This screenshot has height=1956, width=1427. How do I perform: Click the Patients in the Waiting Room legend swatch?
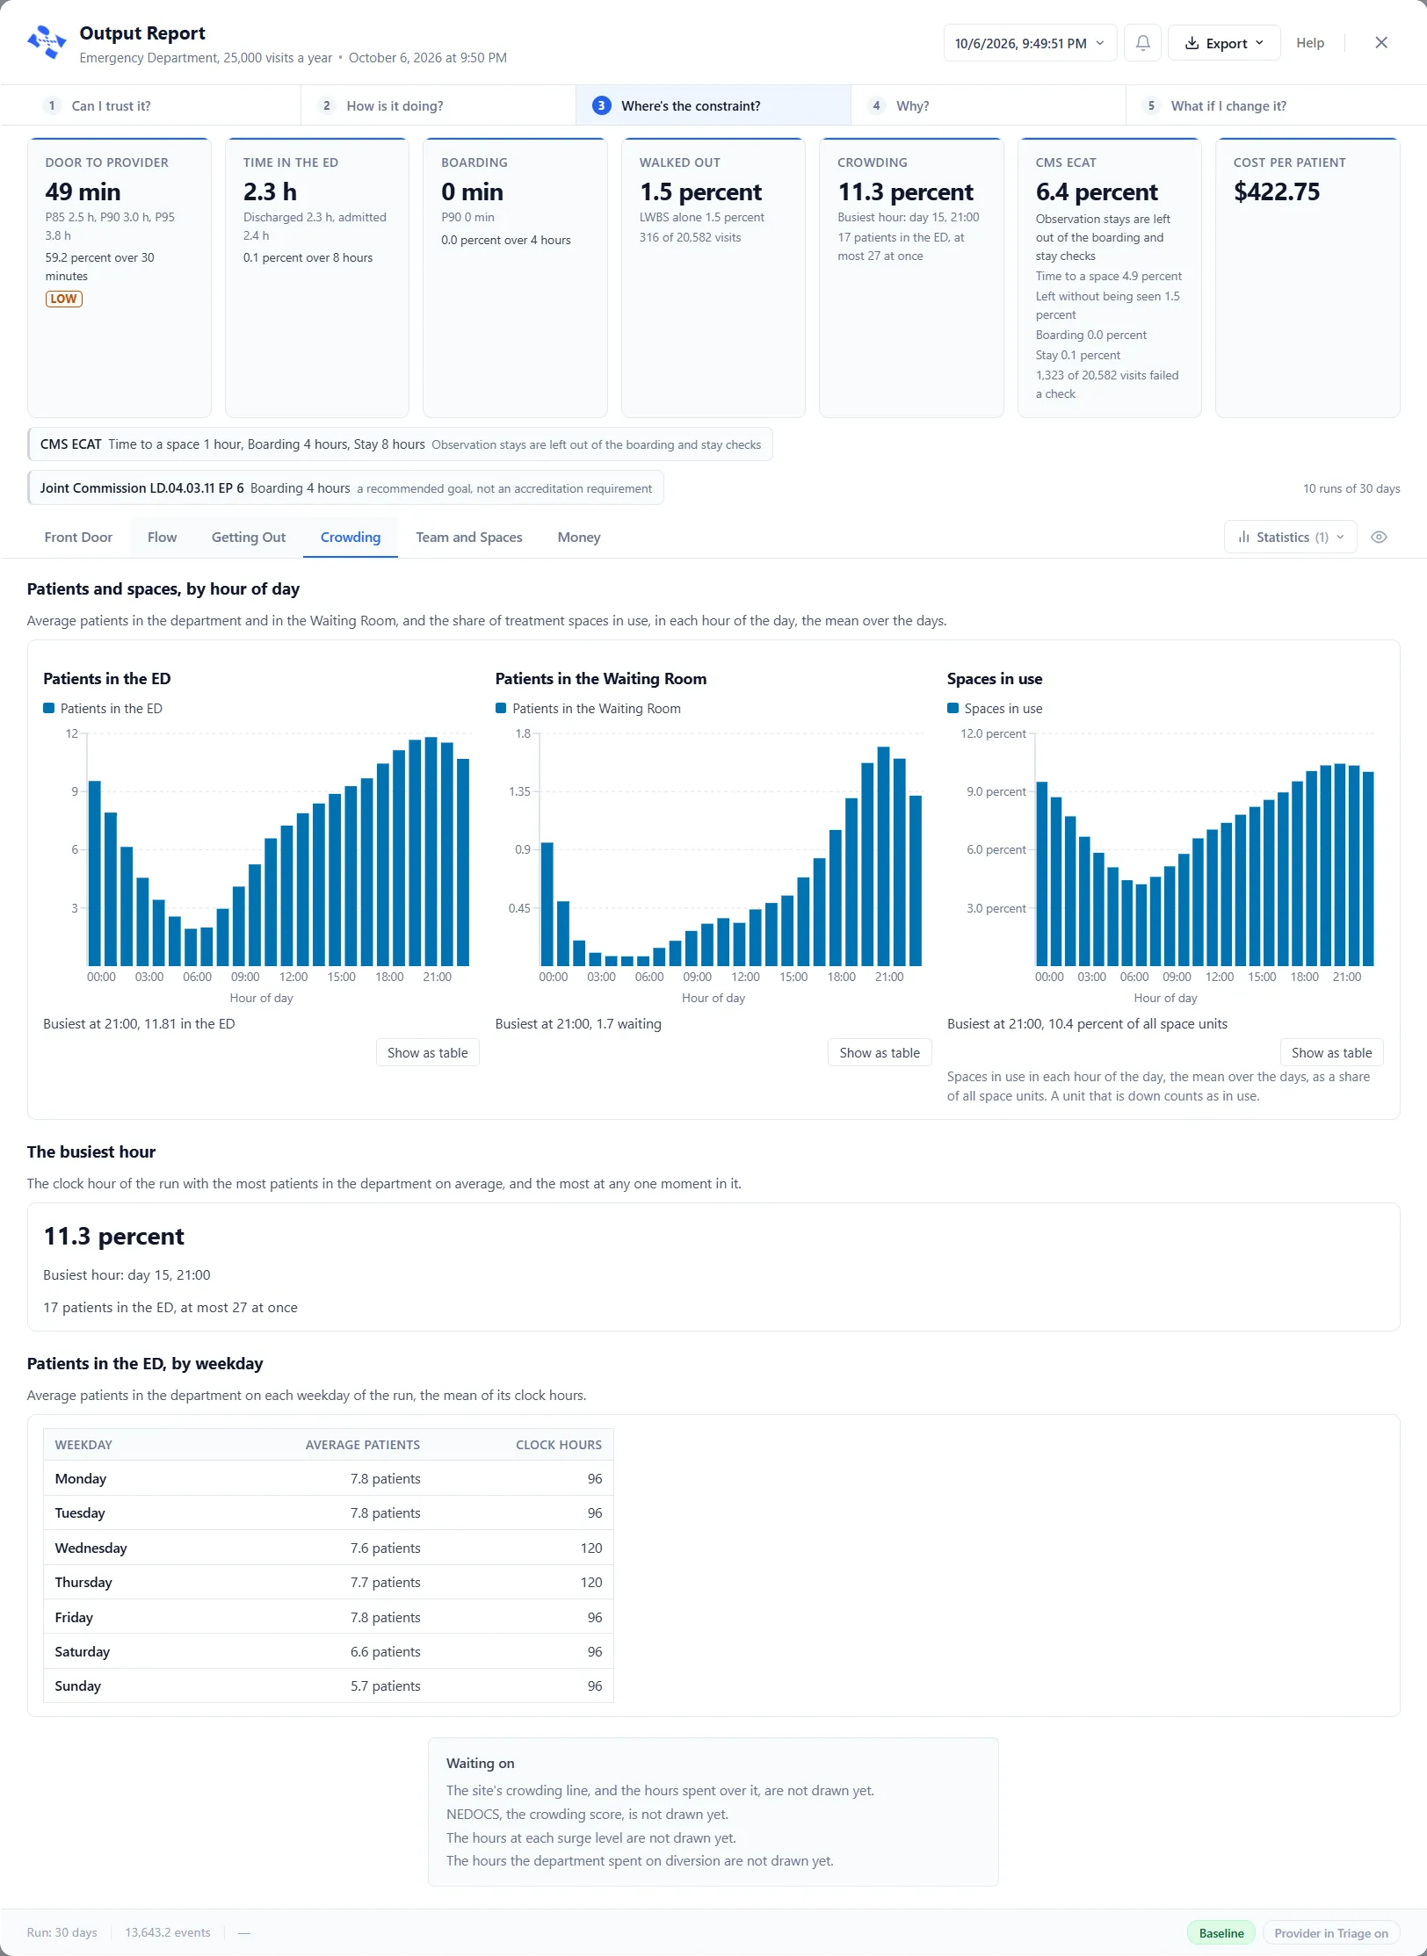point(501,708)
